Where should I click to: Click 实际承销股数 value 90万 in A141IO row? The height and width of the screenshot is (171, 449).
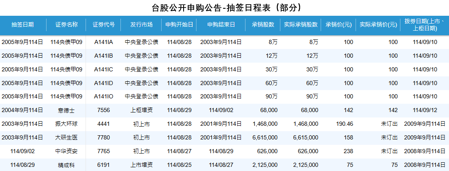[x=312, y=97]
